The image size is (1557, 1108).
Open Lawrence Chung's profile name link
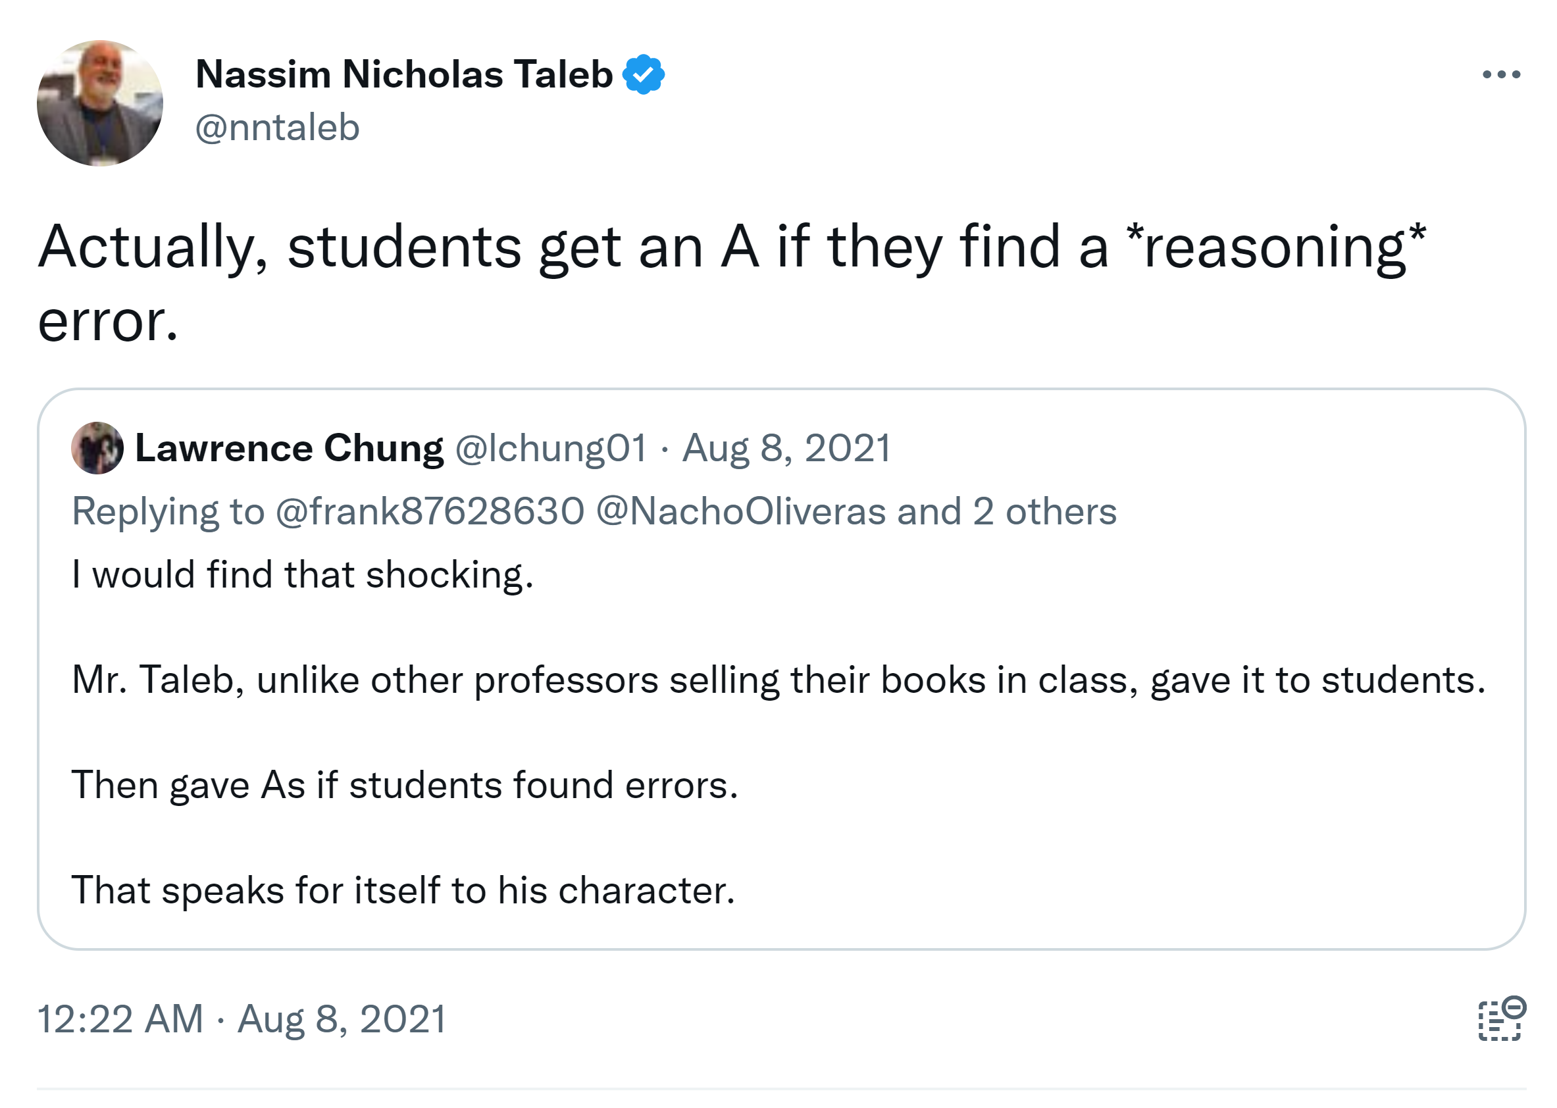pyautogui.click(x=290, y=448)
